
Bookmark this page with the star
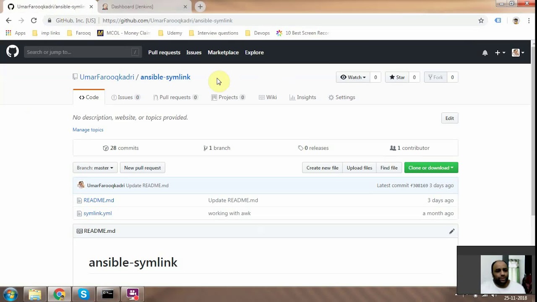(481, 21)
